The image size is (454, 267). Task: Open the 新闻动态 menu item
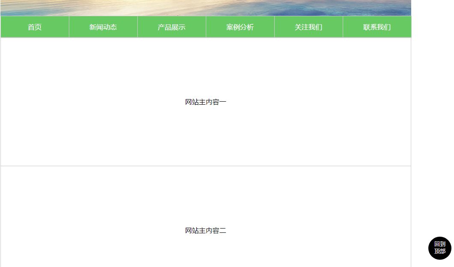click(x=103, y=27)
